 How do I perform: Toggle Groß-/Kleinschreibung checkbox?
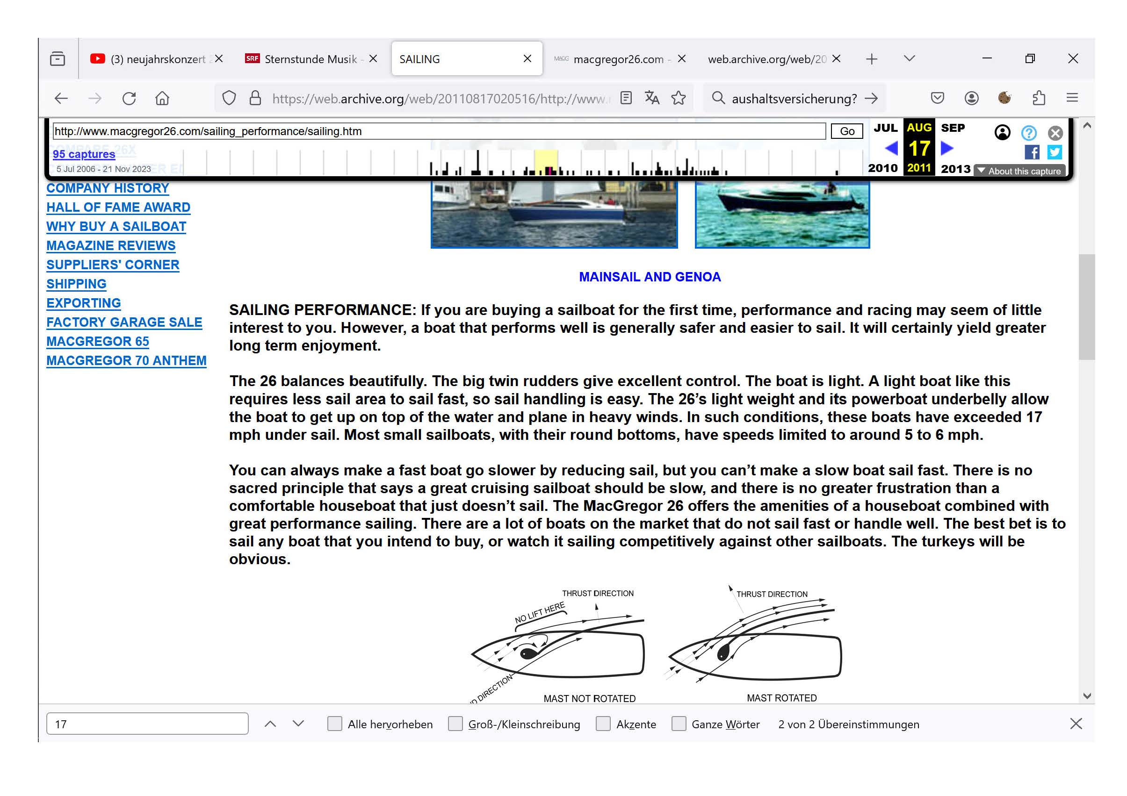(455, 724)
